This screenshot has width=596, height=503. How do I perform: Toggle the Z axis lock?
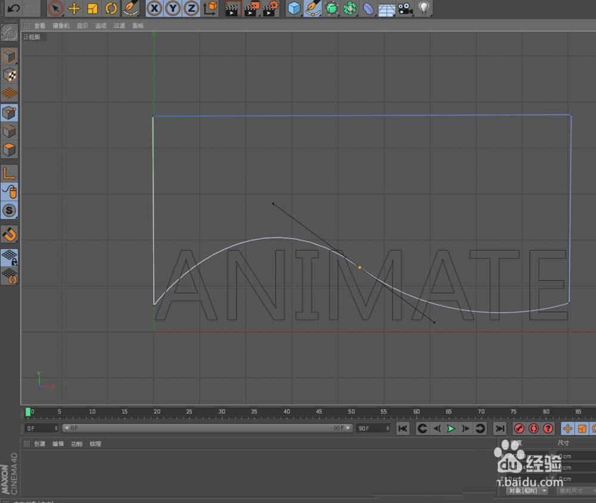tap(190, 8)
